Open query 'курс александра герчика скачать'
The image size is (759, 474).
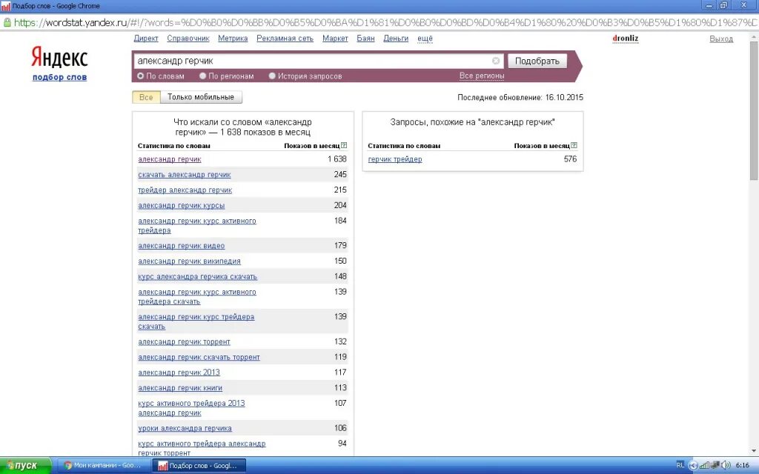pos(197,277)
